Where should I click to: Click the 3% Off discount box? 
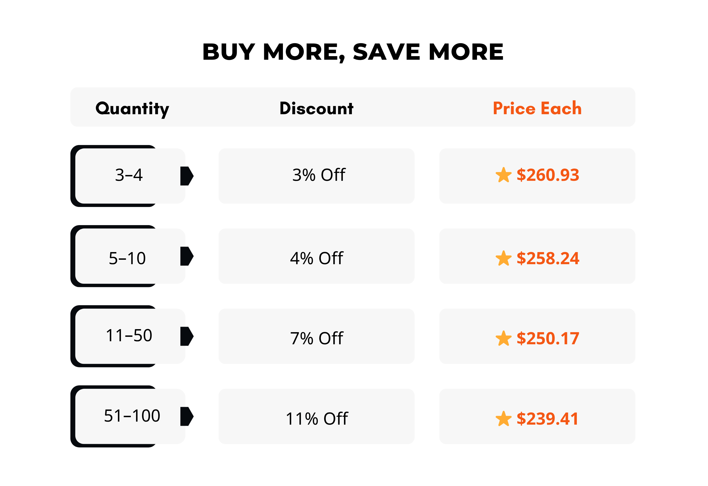(316, 176)
